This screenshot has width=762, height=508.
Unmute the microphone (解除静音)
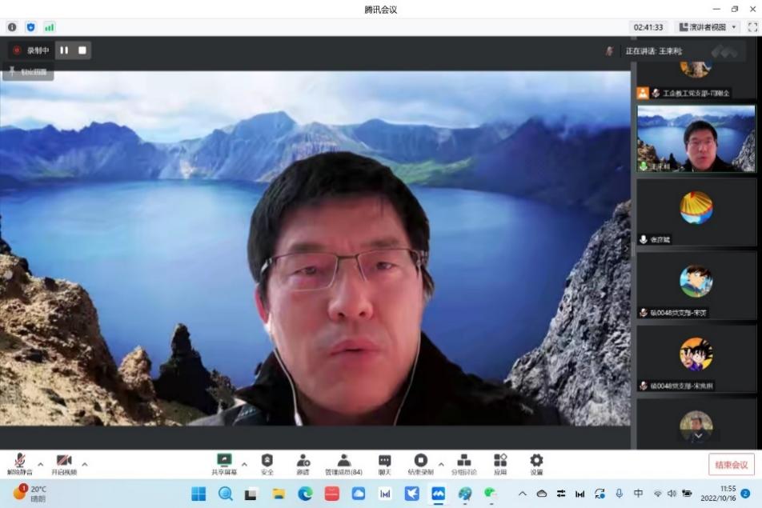[20, 464]
